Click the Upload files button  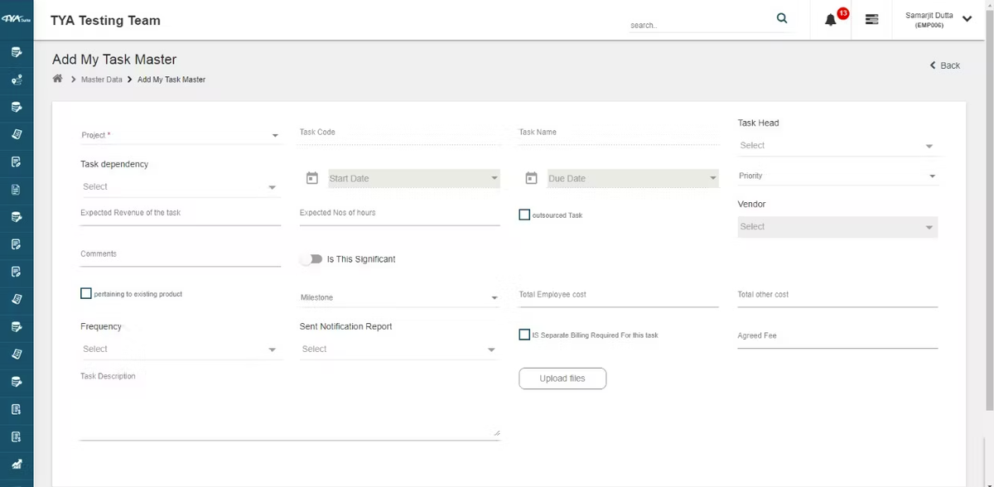click(562, 379)
